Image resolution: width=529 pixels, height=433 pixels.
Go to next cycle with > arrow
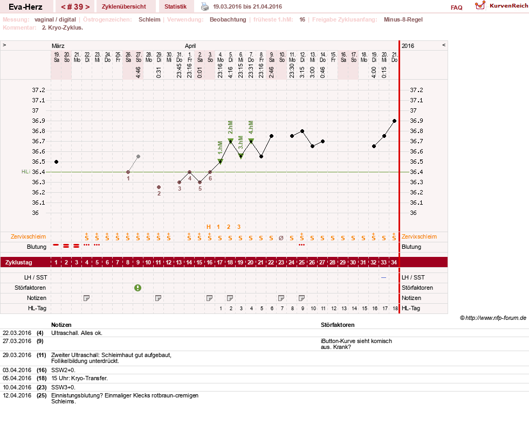87,7
